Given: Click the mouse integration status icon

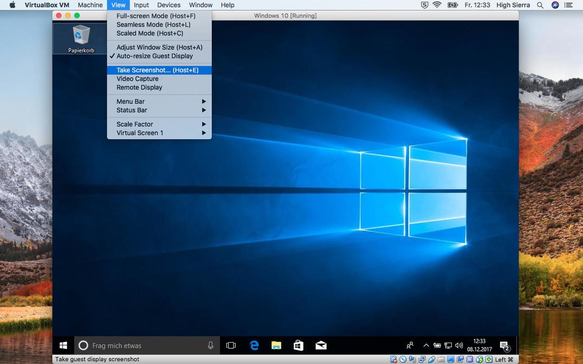Looking at the screenshot, I should point(480,360).
